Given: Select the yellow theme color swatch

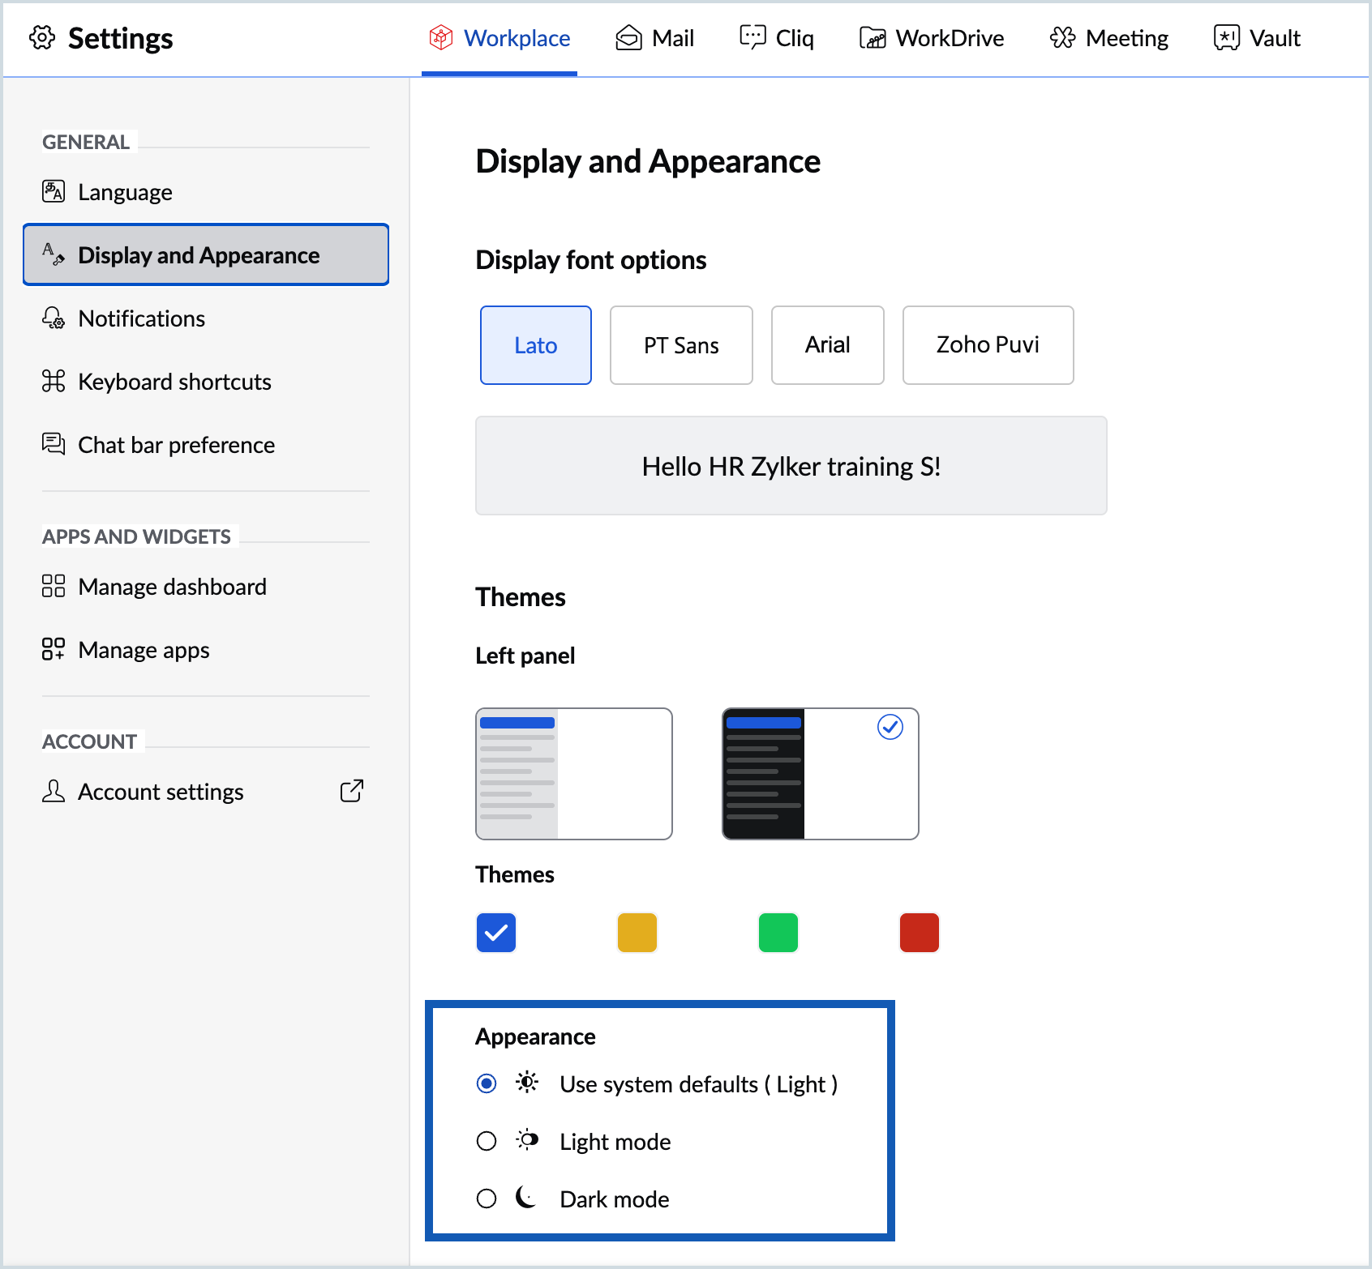Looking at the screenshot, I should pyautogui.click(x=637, y=933).
